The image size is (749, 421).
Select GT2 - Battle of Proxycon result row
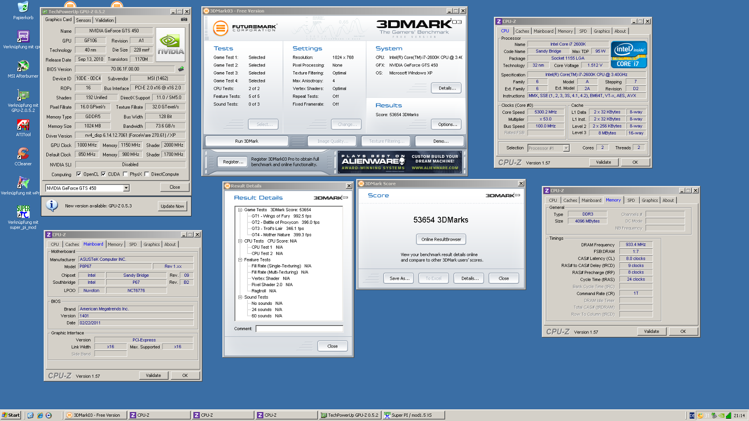pyautogui.click(x=286, y=222)
